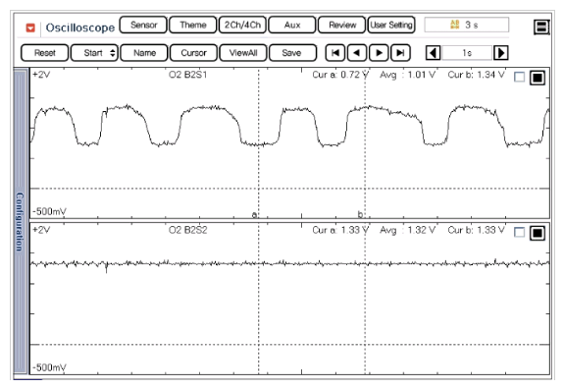
Task: Toggle the filled square box for O2 B2S1
Action: (538, 78)
